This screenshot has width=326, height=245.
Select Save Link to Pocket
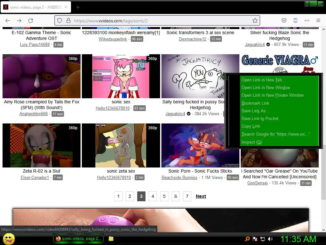(260, 119)
